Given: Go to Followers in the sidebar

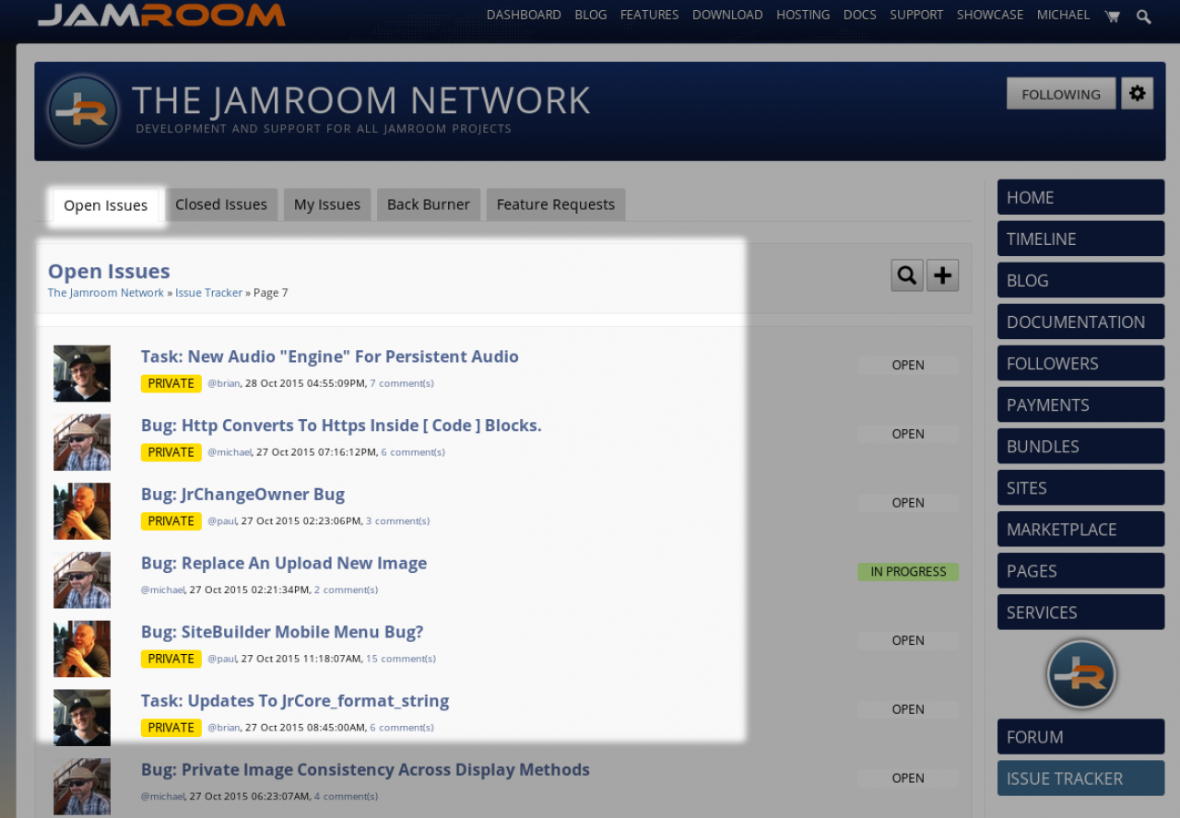Looking at the screenshot, I should (x=1081, y=363).
